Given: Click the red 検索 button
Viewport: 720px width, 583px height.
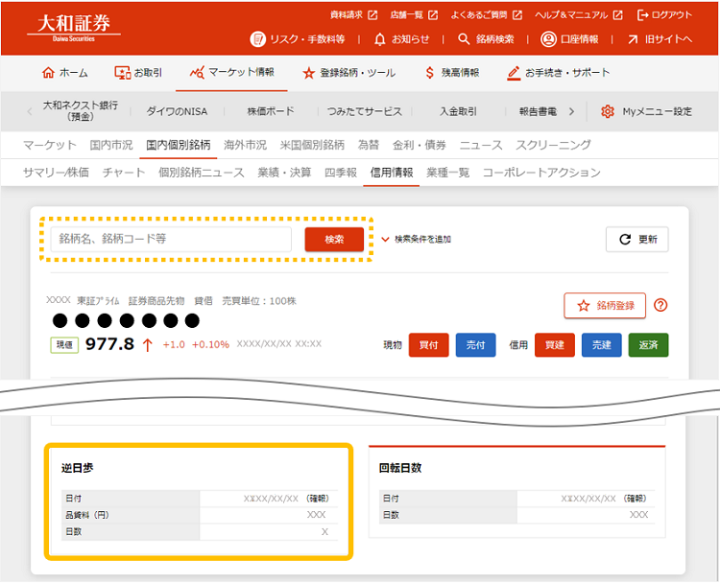Looking at the screenshot, I should click(x=334, y=239).
